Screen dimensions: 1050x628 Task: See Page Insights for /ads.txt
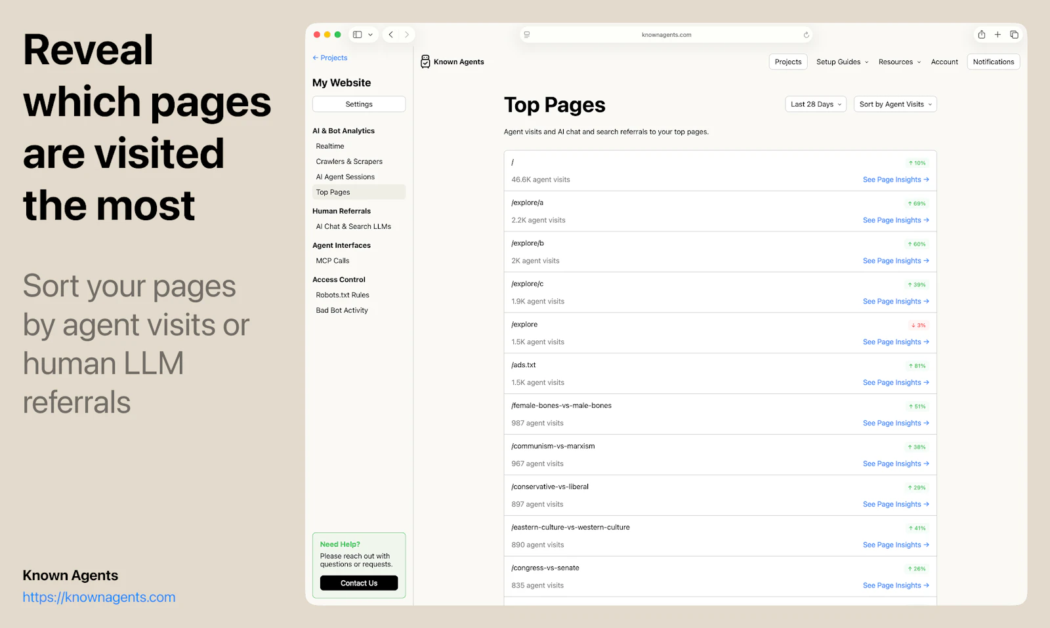coord(896,383)
